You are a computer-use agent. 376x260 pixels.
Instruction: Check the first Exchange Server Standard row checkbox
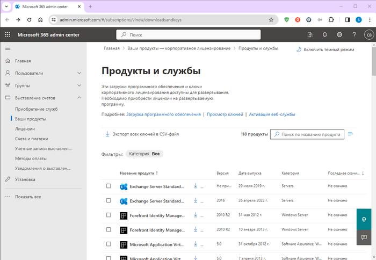click(x=109, y=186)
